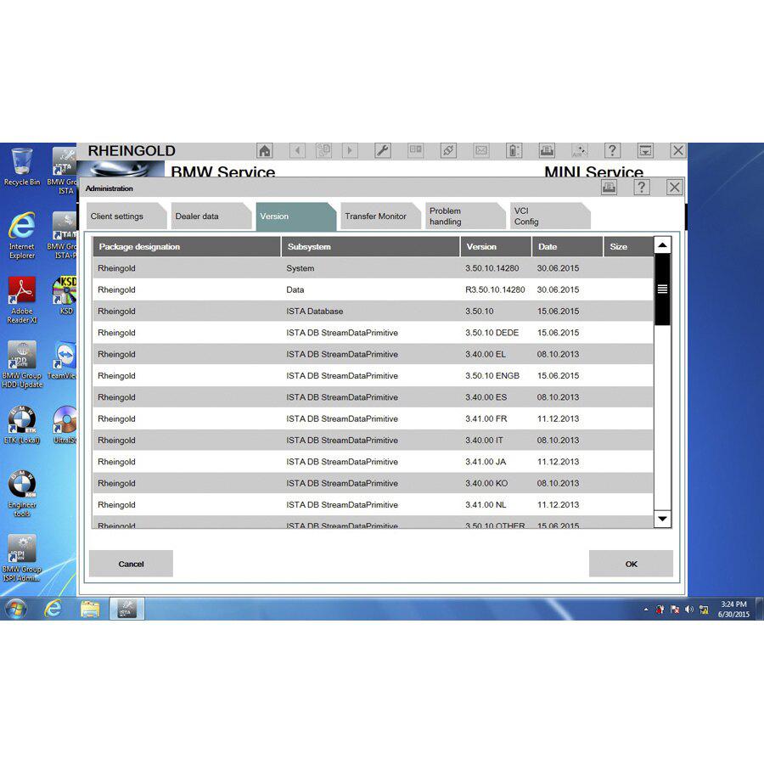764x764 pixels.
Task: Click the Size column header
Action: [628, 246]
